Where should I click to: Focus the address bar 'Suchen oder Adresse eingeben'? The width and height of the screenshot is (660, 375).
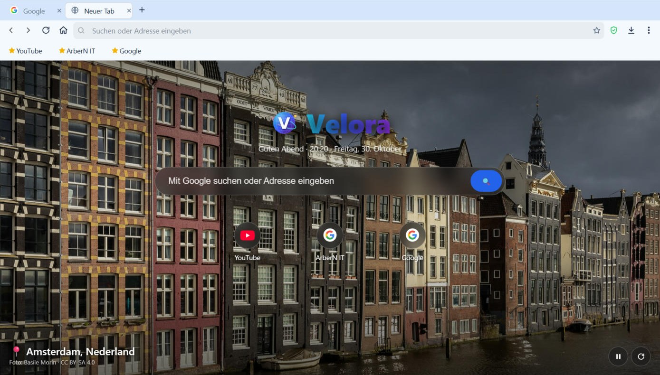[338, 30]
